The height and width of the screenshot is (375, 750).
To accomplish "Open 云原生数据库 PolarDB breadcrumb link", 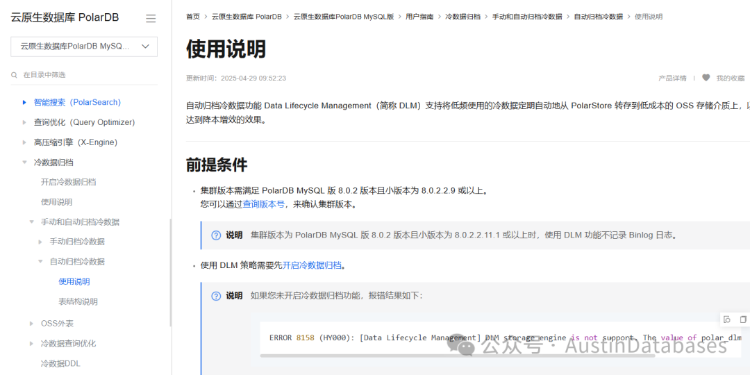I will [x=247, y=17].
